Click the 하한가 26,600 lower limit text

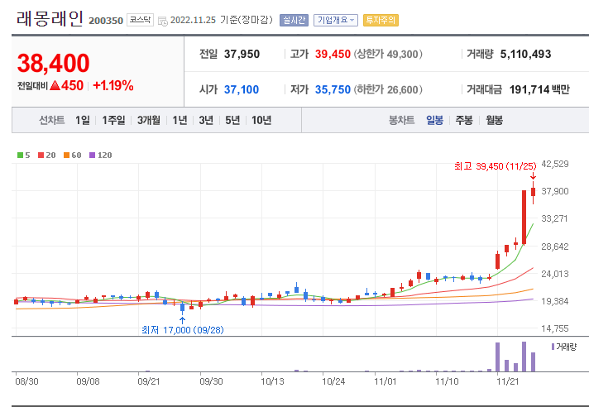coord(388,89)
